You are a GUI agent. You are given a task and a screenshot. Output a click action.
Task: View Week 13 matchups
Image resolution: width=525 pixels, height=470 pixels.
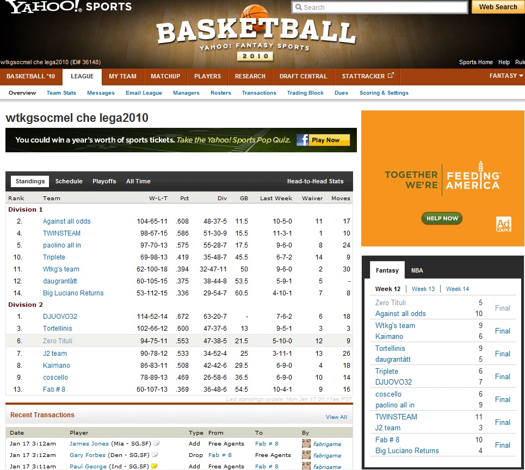(423, 289)
